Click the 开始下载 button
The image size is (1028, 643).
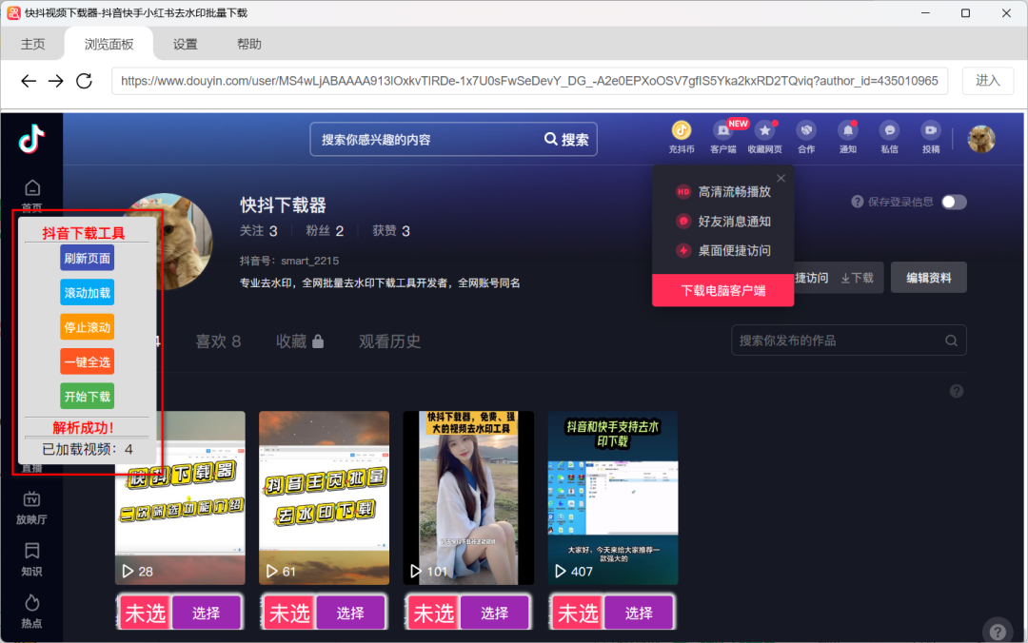(x=88, y=397)
